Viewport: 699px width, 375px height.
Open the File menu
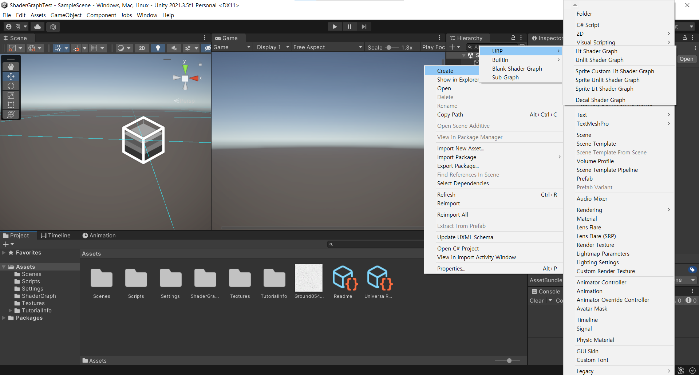coord(7,15)
